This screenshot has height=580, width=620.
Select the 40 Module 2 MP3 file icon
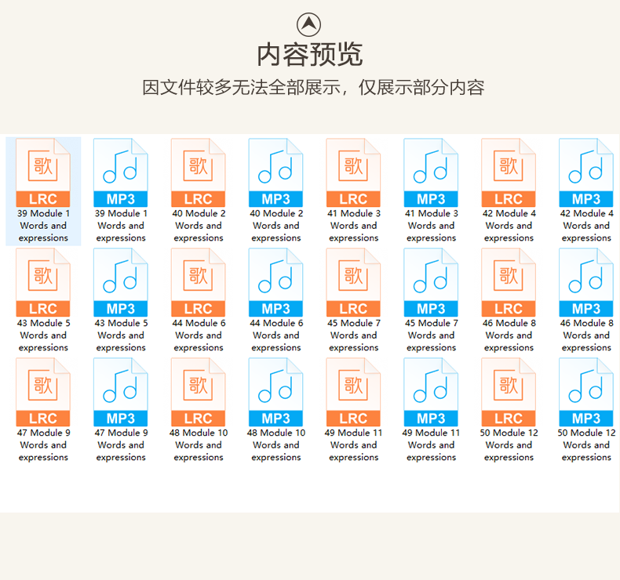[275, 172]
